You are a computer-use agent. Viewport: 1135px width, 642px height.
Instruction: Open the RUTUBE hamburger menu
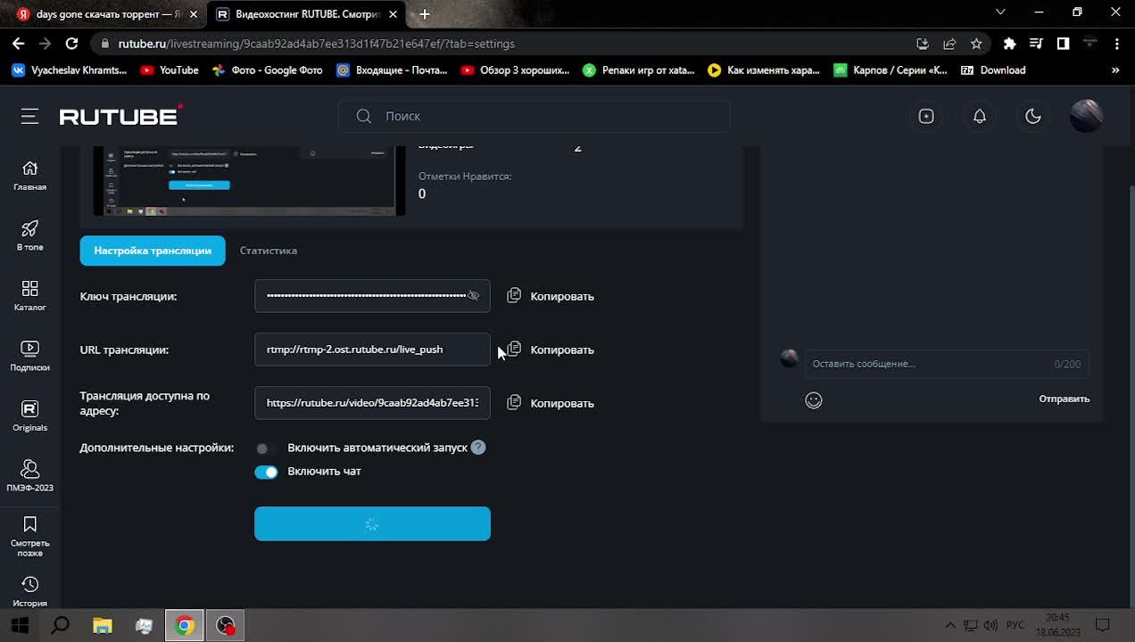[29, 116]
